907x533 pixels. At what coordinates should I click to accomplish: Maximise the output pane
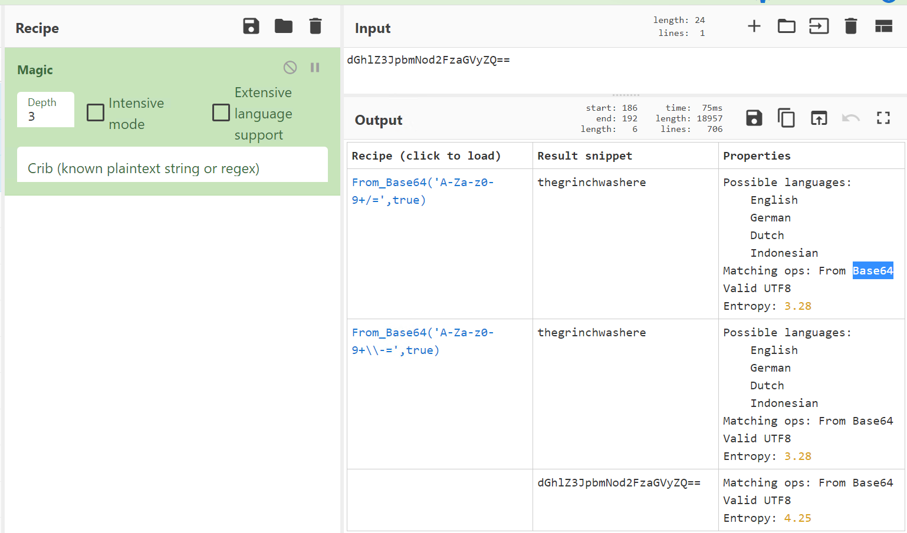click(883, 118)
